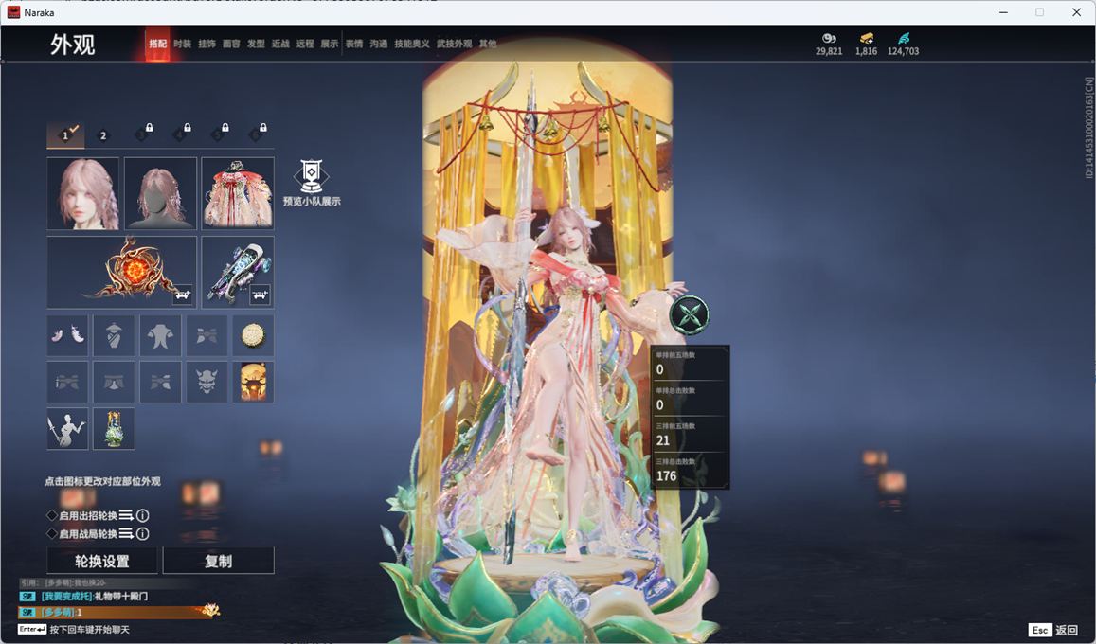This screenshot has width=1096, height=644.
Task: Click the squad display preview banner icon
Action: point(311,176)
